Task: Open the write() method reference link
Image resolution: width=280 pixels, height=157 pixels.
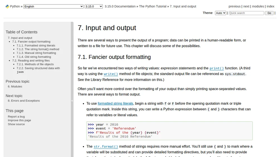Action: click(x=111, y=74)
